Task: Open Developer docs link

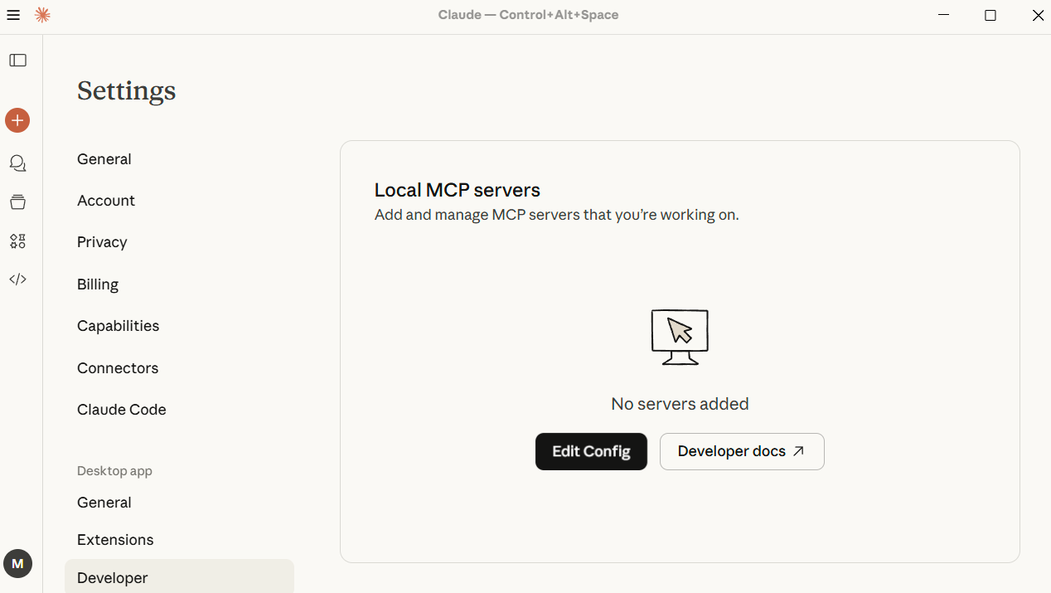Action: pyautogui.click(x=742, y=451)
